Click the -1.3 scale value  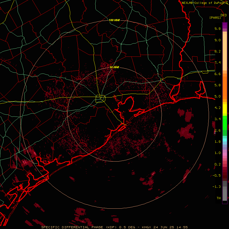click(x=217, y=187)
